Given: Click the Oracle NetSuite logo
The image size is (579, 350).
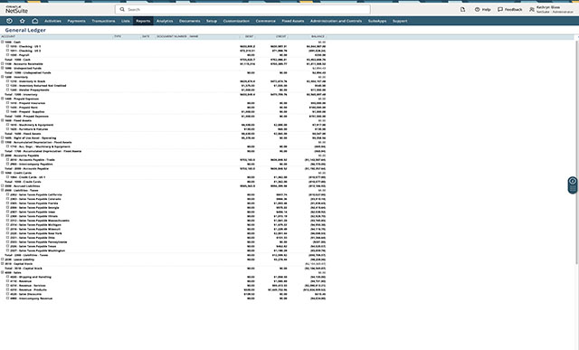Looking at the screenshot, I should click(x=16, y=10).
